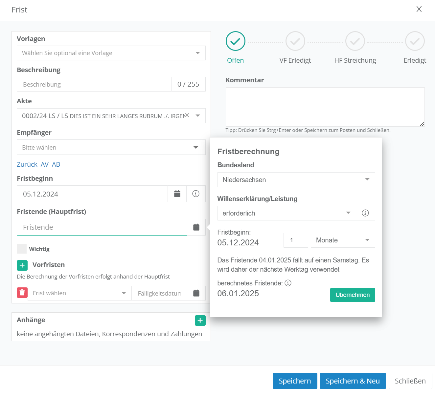The height and width of the screenshot is (394, 435).
Task: Open the Fälligkeitsdatum calendar picker
Action: (x=196, y=293)
